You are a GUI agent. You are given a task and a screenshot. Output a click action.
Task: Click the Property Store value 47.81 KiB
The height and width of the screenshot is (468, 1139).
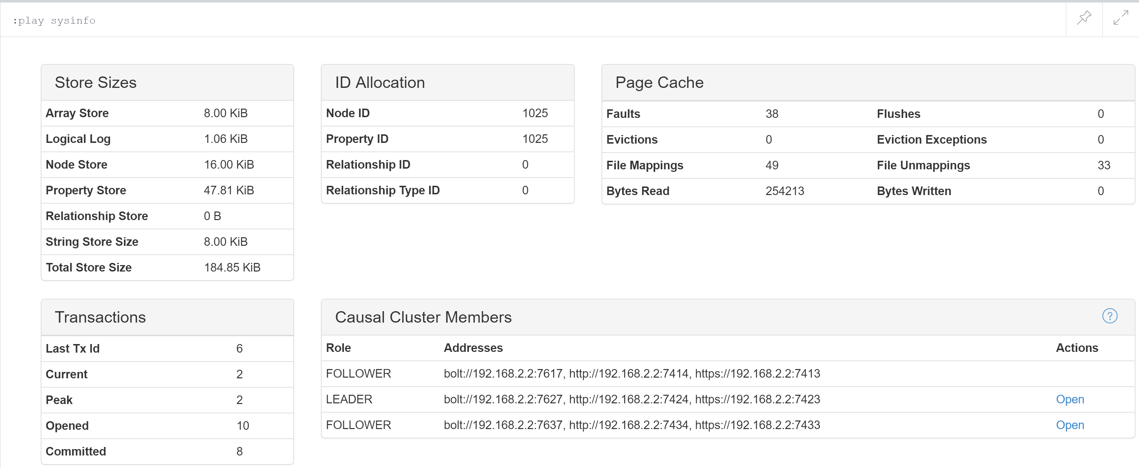click(x=229, y=190)
